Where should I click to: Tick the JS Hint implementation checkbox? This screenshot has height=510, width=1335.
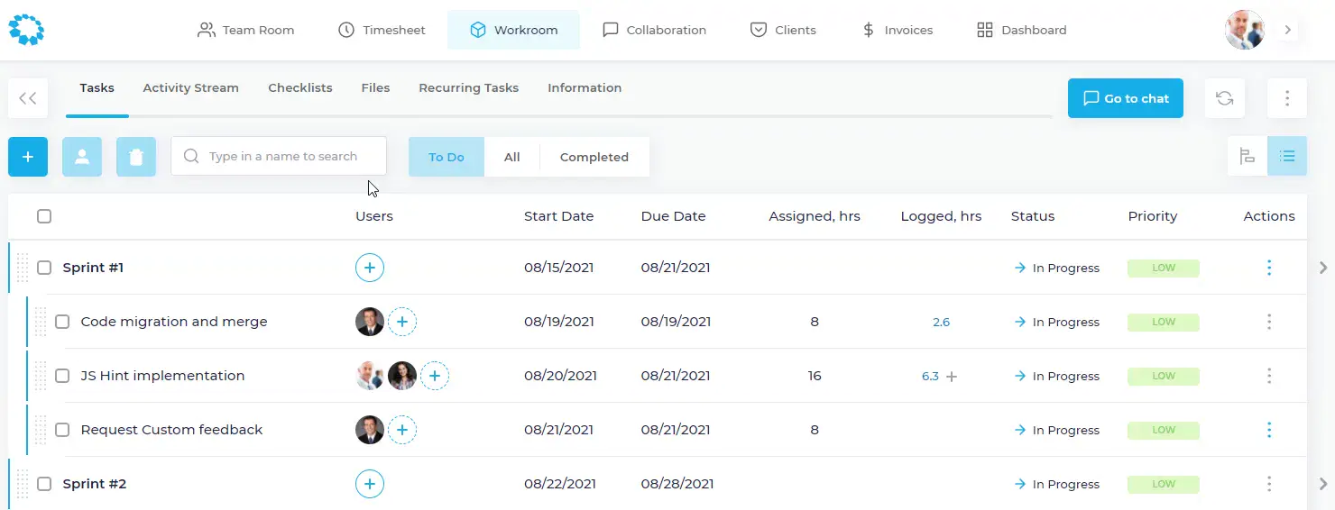[x=62, y=376]
